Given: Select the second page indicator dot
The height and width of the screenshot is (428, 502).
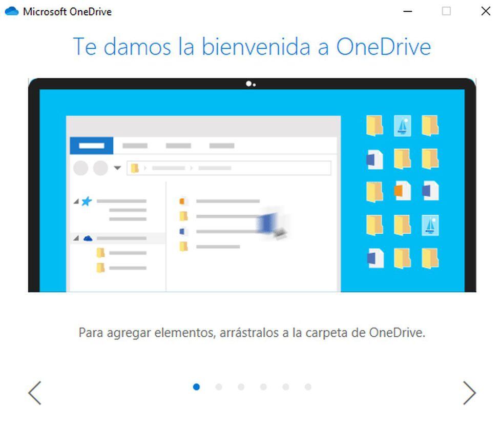Looking at the screenshot, I should pyautogui.click(x=219, y=387).
